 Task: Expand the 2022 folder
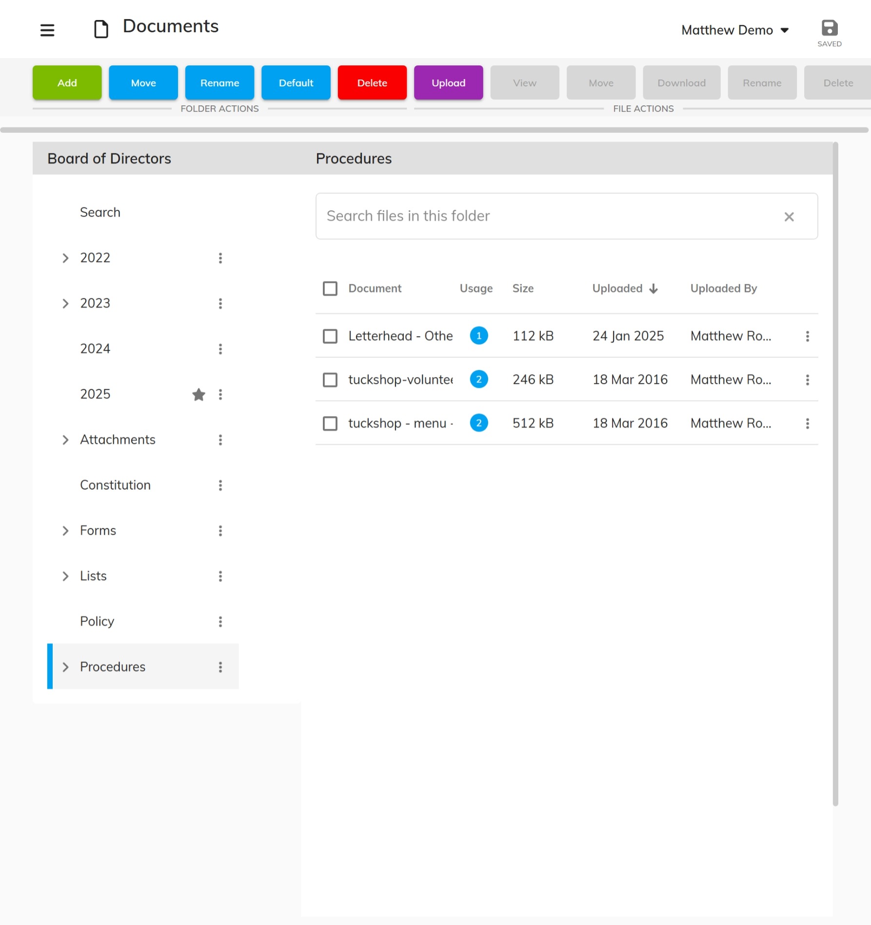(65, 258)
